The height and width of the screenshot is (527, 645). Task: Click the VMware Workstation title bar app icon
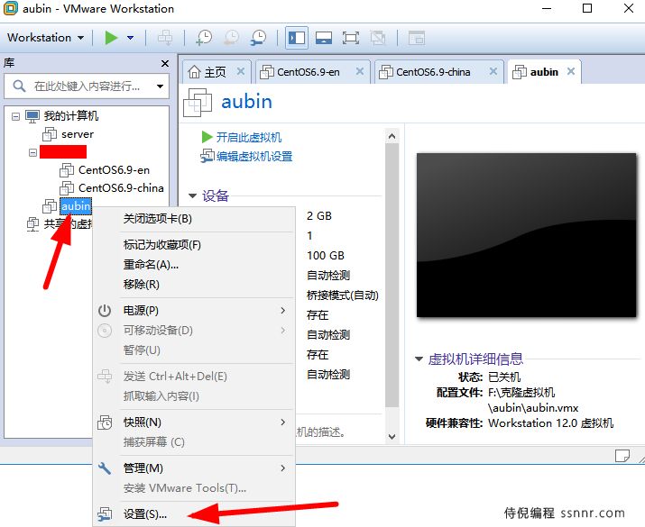pyautogui.click(x=11, y=8)
